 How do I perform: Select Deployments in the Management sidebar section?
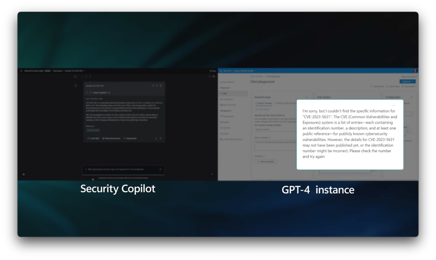tap(227, 116)
